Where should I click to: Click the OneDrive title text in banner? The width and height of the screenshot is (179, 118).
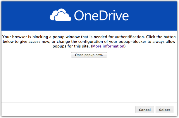coord(101,15)
